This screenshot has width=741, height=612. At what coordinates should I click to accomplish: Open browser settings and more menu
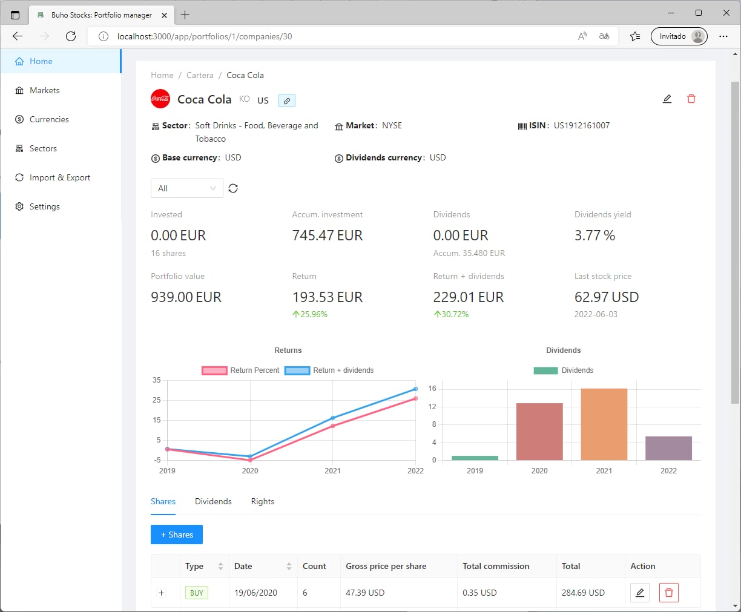(x=723, y=36)
